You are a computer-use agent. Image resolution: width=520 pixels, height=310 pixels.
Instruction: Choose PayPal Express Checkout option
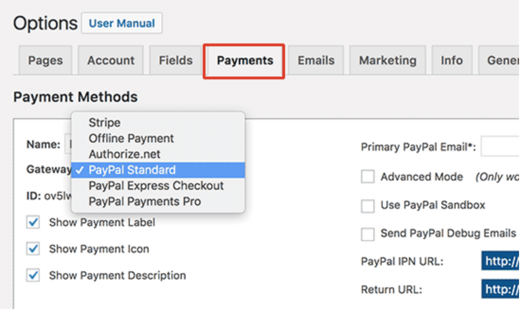click(x=156, y=186)
